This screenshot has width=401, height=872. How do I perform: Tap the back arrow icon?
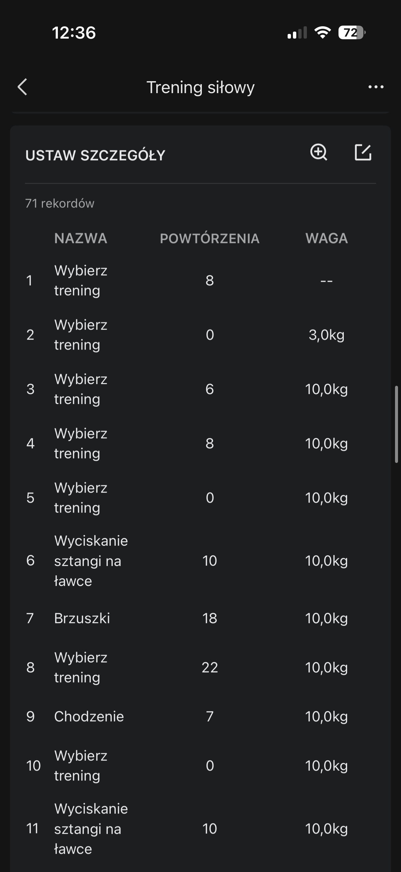[22, 87]
